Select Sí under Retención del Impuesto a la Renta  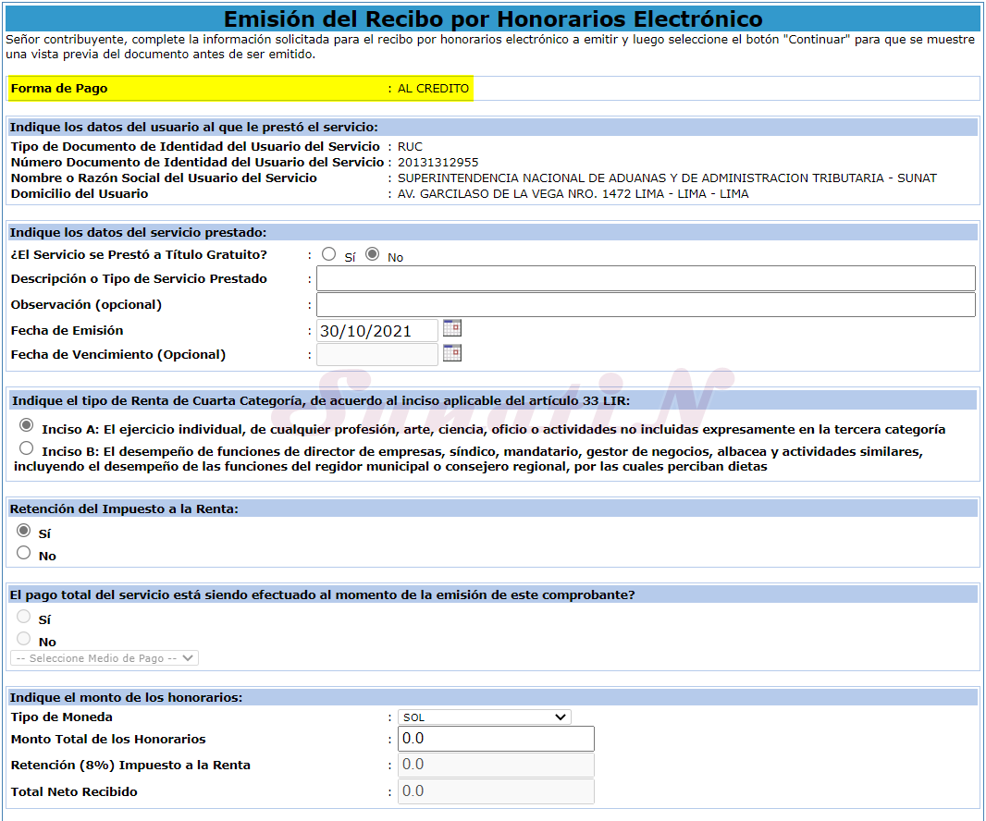[24, 531]
